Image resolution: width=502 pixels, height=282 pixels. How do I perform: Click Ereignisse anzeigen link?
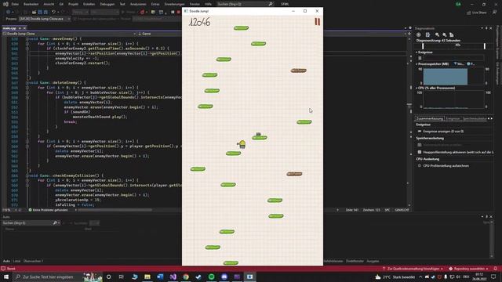pos(443,131)
